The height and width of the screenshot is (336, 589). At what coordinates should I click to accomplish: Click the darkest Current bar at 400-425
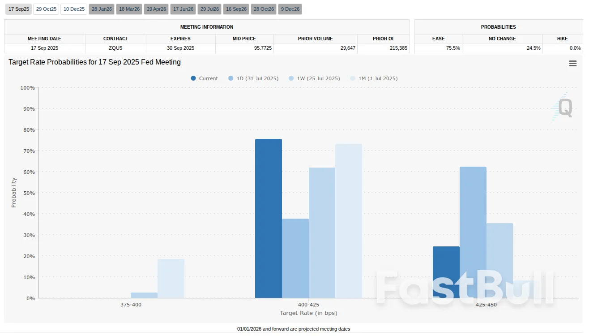click(269, 219)
